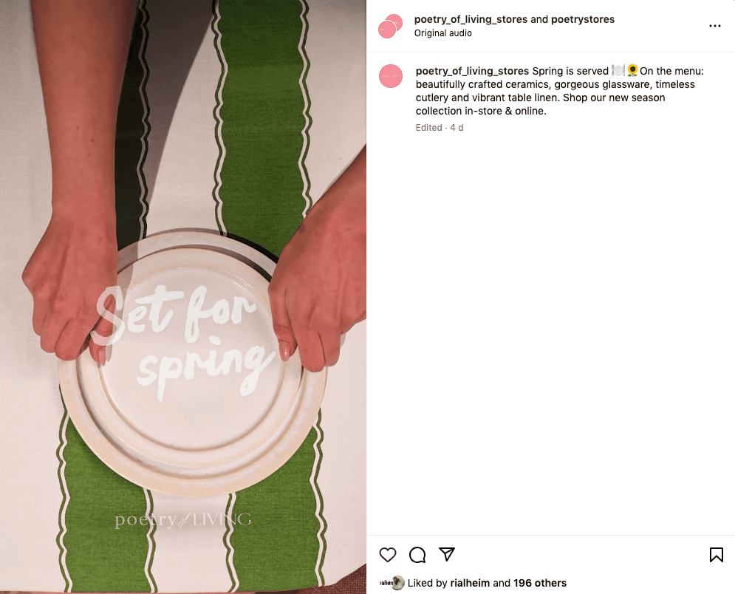
Task: Click the rialheim username in likes
Action: [470, 583]
